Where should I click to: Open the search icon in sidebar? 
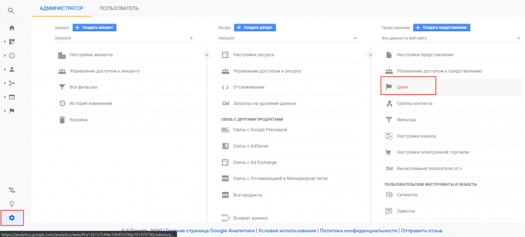click(11, 11)
